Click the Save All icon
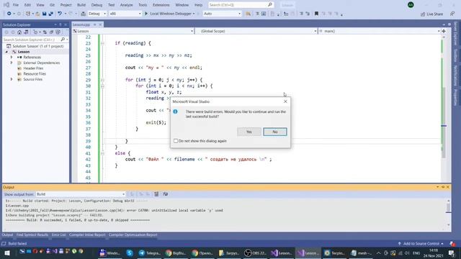 tap(51, 14)
